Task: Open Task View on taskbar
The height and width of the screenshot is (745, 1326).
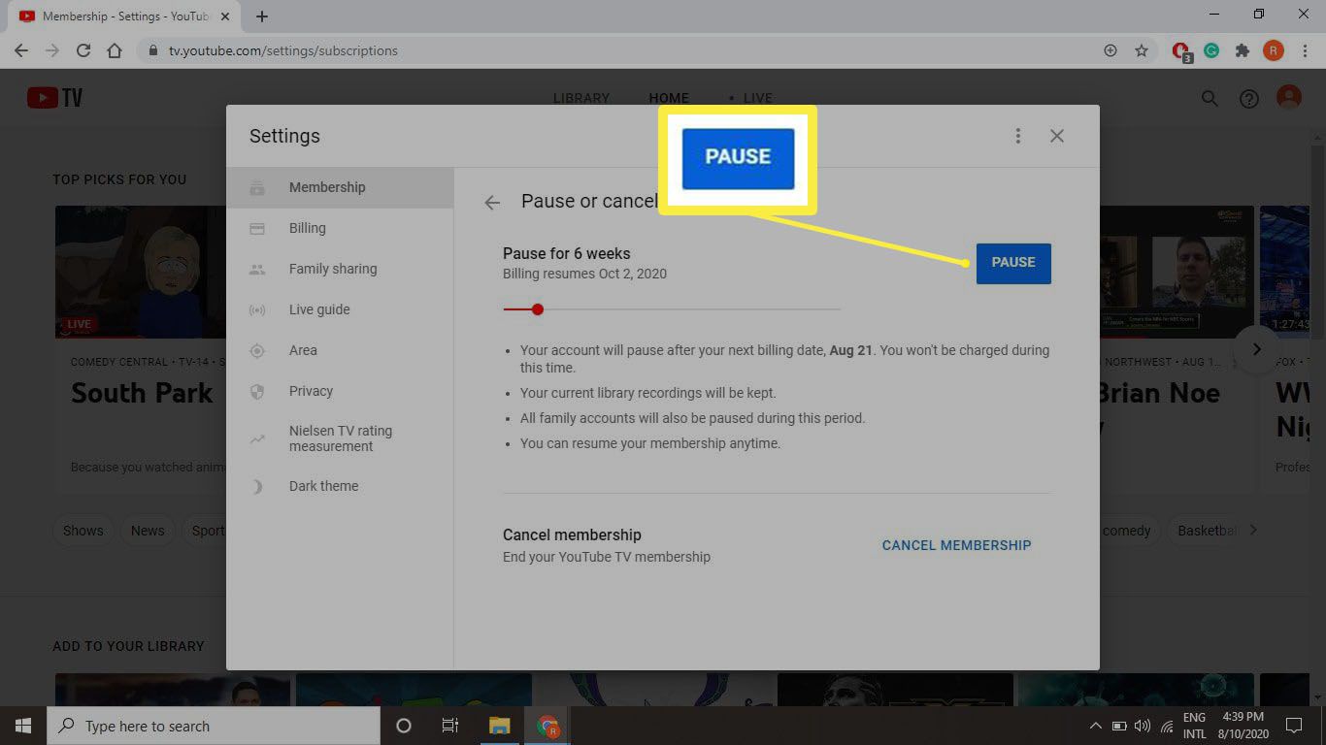Action: 450,726
